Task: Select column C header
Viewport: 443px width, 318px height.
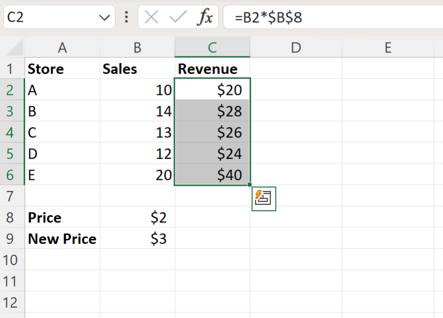Action: (212, 47)
